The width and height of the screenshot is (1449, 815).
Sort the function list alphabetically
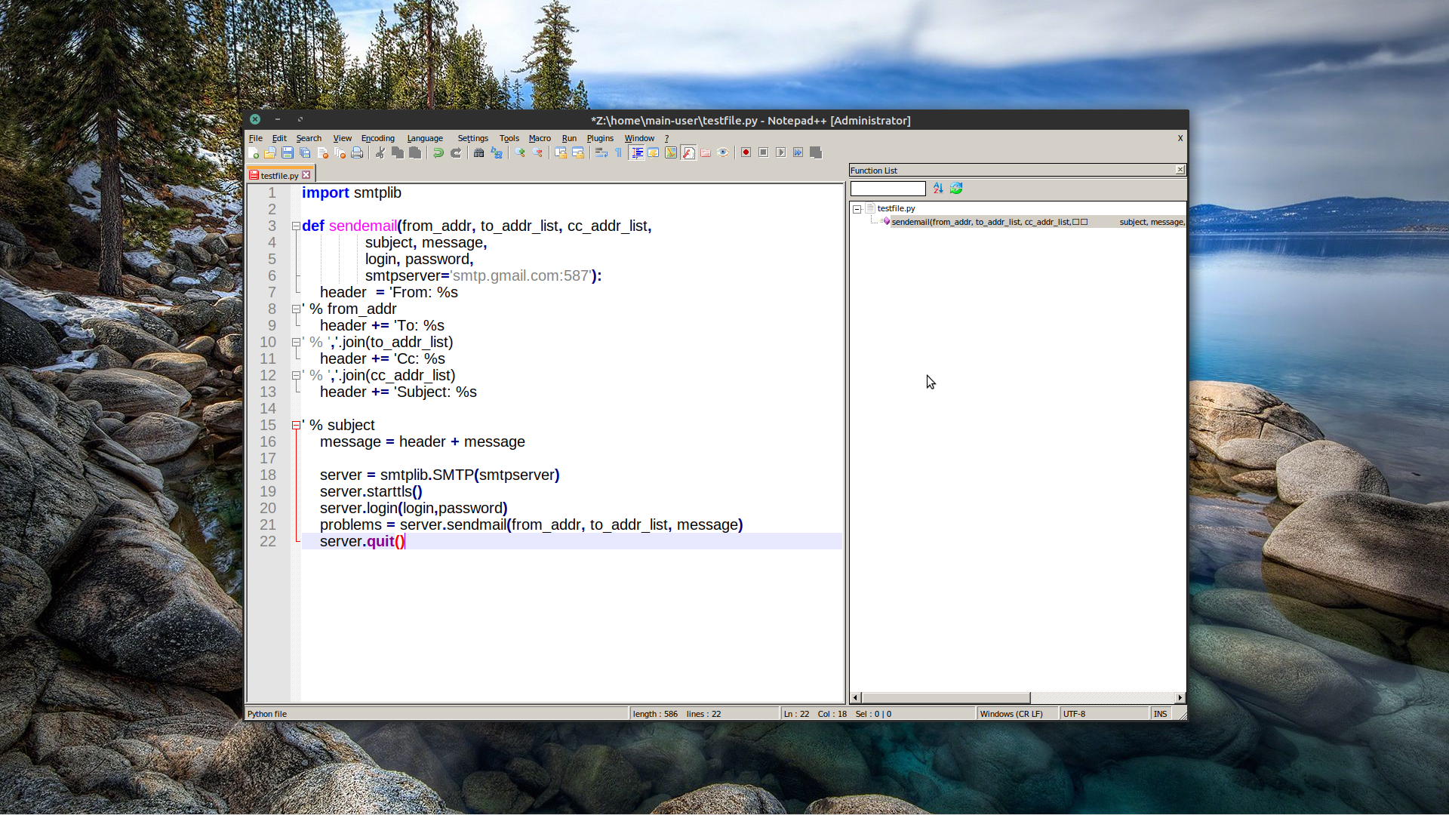938,188
